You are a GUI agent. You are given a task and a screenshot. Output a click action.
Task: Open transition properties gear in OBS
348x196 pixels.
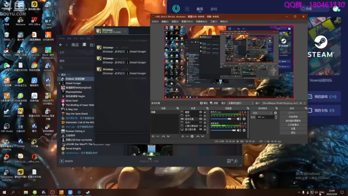point(275,113)
